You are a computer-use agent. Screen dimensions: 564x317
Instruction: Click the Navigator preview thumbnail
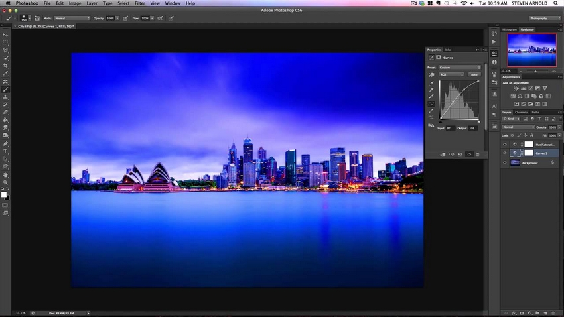[x=531, y=50]
